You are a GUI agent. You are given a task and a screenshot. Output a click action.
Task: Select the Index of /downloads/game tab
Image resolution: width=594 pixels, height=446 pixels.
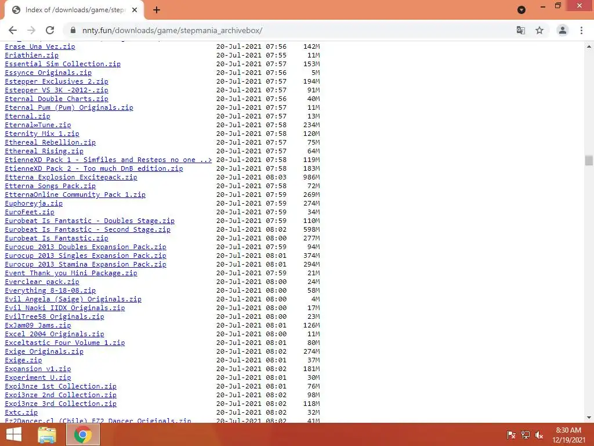click(x=74, y=10)
